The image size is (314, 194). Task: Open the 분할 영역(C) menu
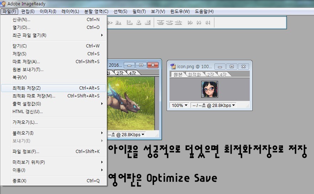pyautogui.click(x=96, y=11)
